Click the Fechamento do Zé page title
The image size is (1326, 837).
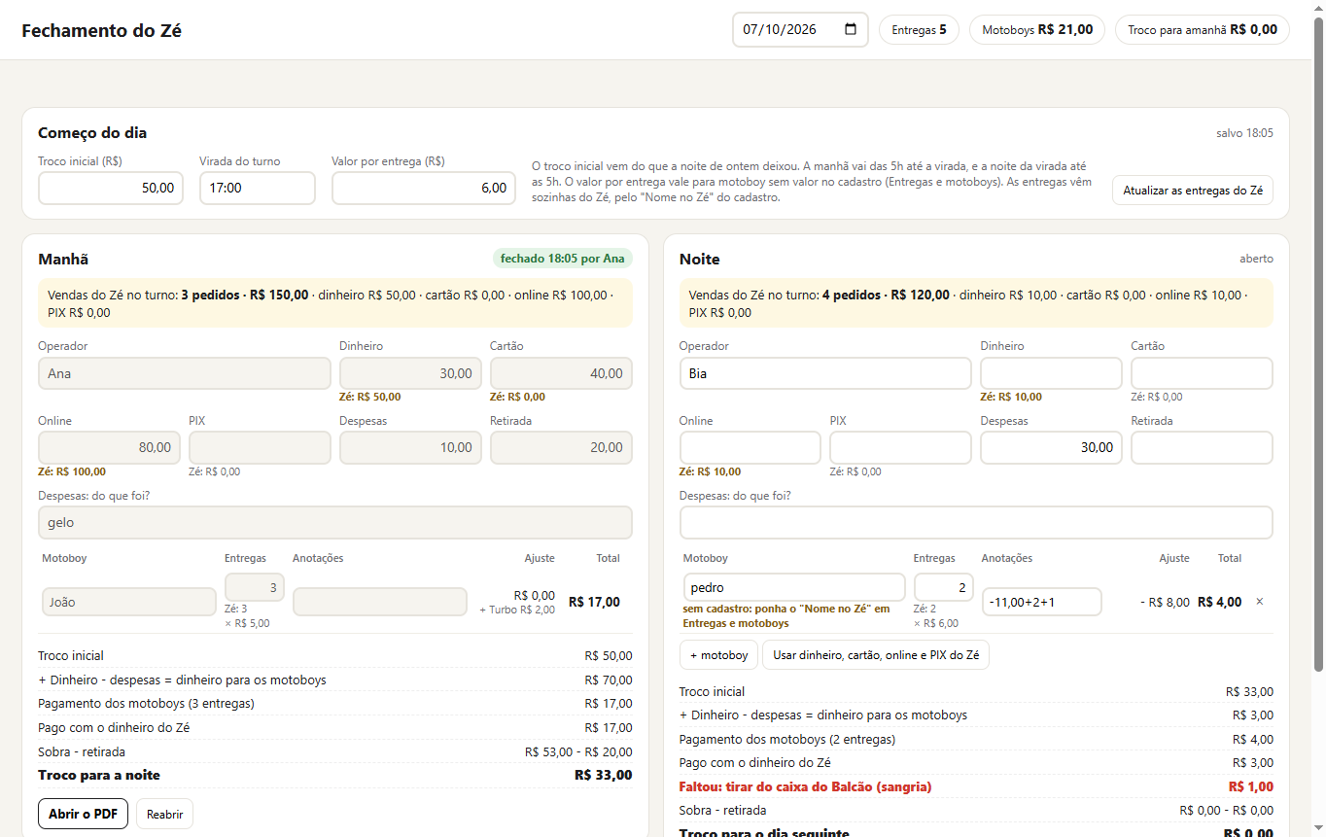[101, 30]
